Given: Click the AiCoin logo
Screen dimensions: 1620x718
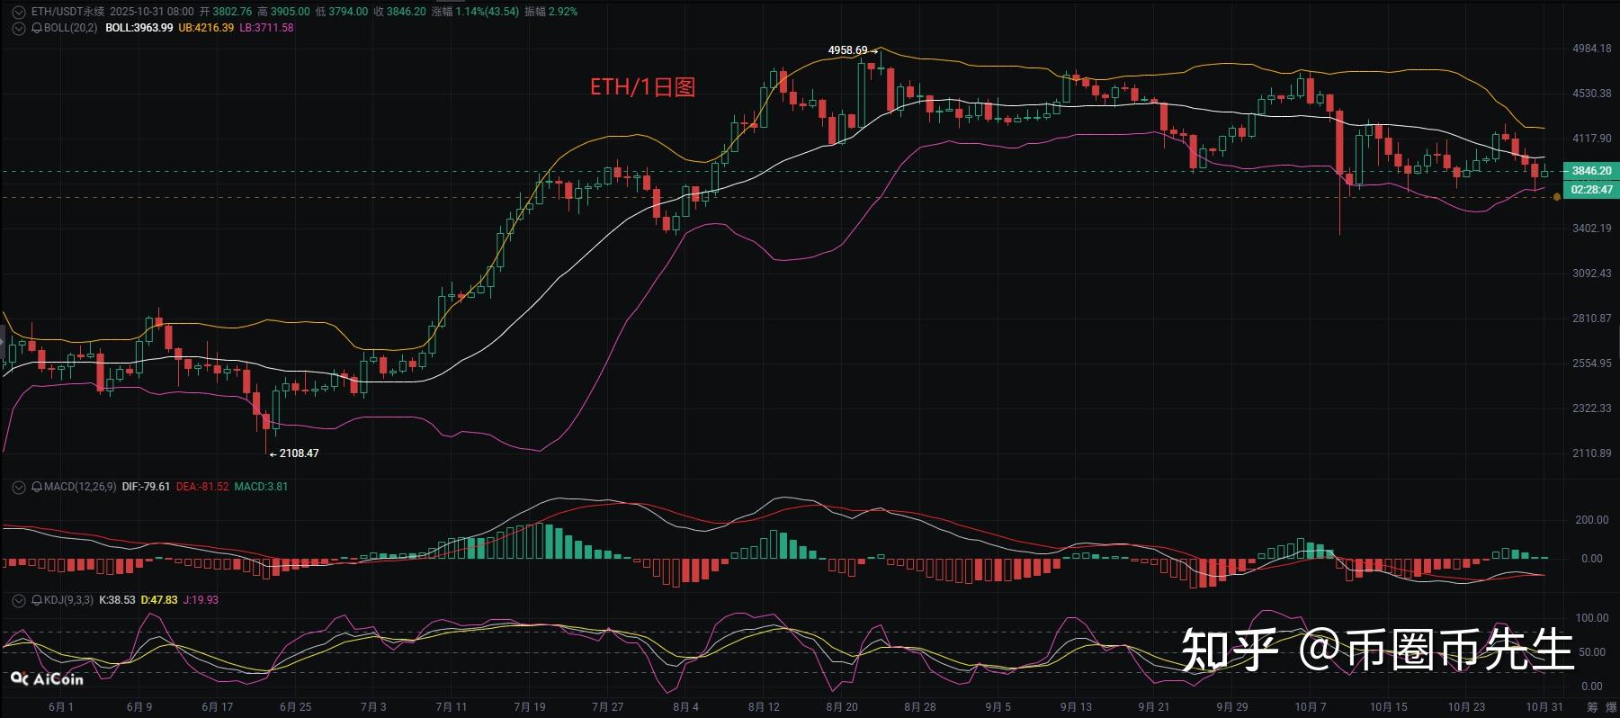Looking at the screenshot, I should (x=47, y=679).
